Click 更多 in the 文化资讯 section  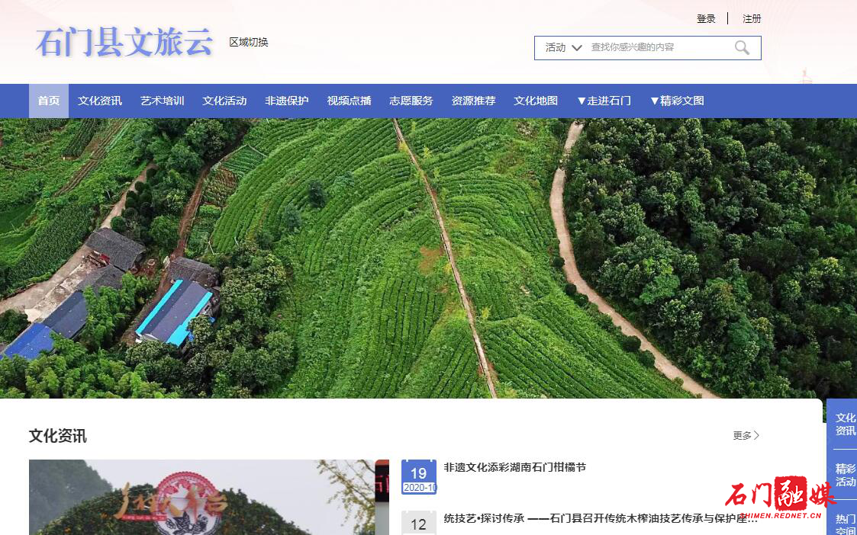[746, 435]
